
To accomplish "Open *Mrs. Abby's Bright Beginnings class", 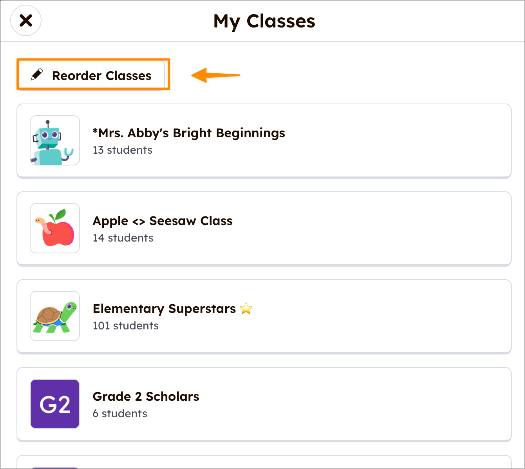I will (x=189, y=133).
